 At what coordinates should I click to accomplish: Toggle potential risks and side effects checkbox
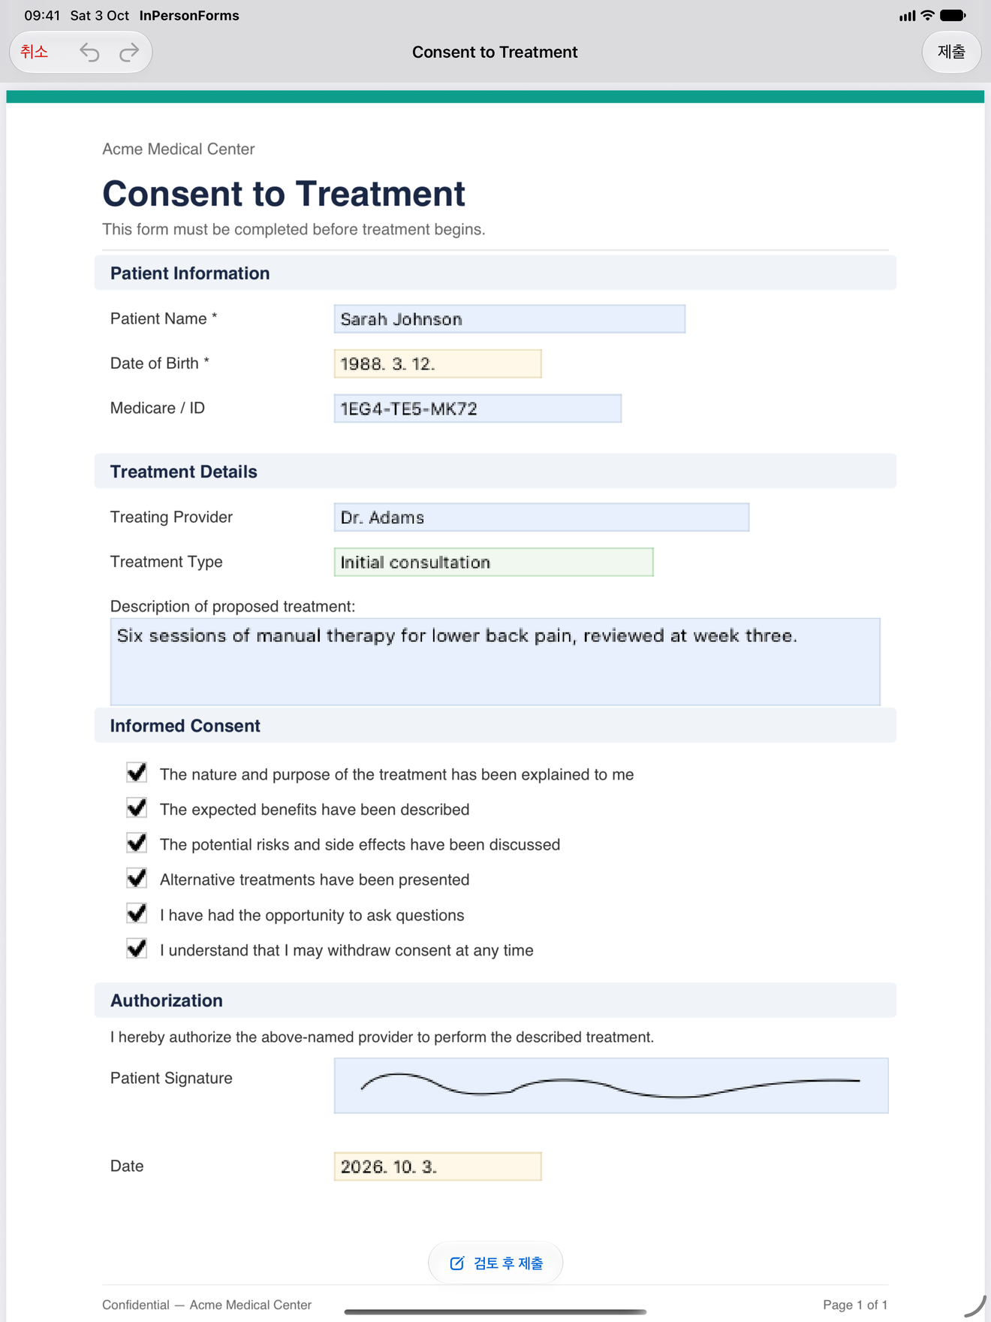point(137,844)
